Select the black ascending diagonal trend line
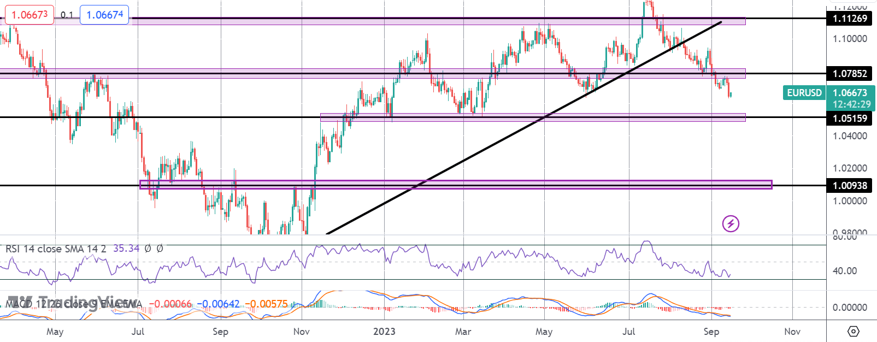Viewport: 877px width, 342px height. (523, 128)
